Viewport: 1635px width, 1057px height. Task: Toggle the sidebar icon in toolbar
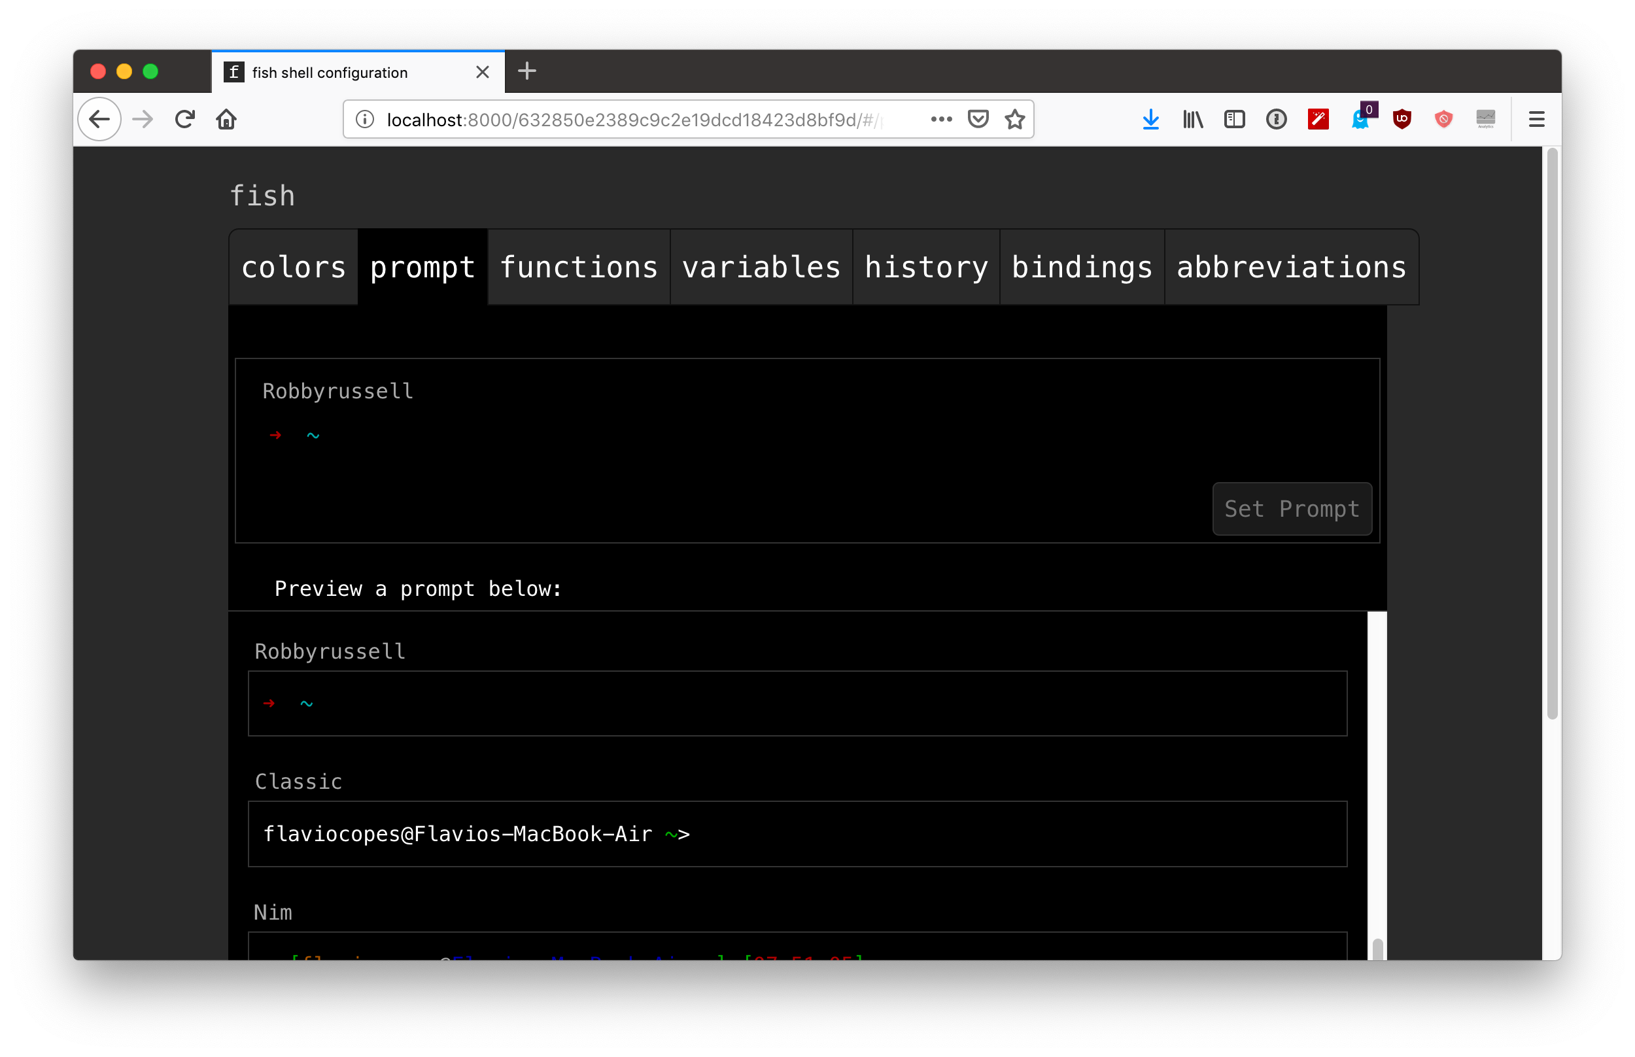1234,120
